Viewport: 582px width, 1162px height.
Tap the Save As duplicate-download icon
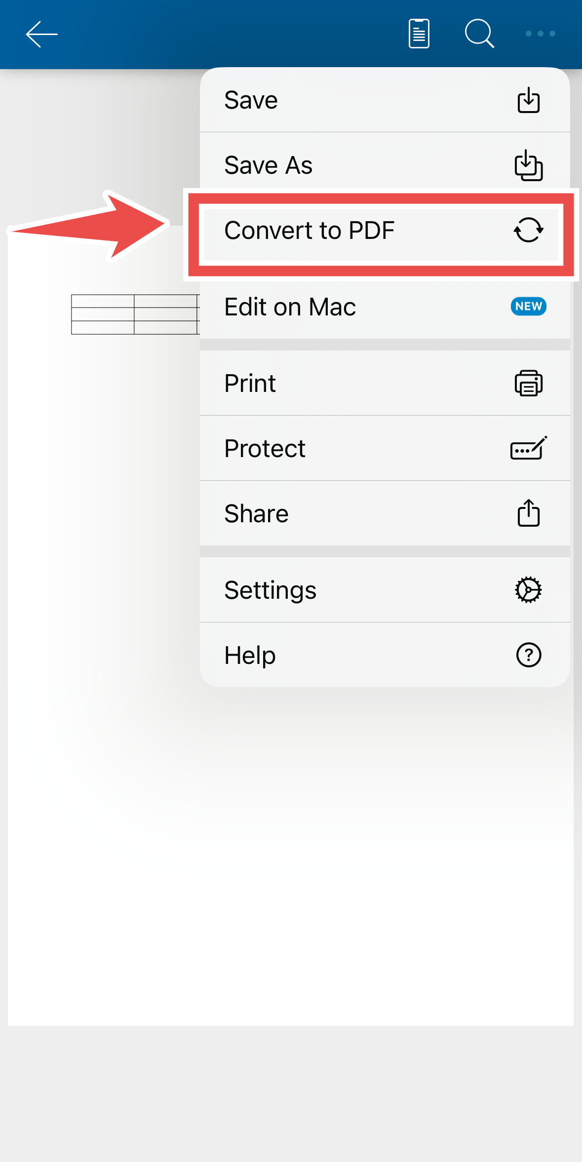point(528,165)
